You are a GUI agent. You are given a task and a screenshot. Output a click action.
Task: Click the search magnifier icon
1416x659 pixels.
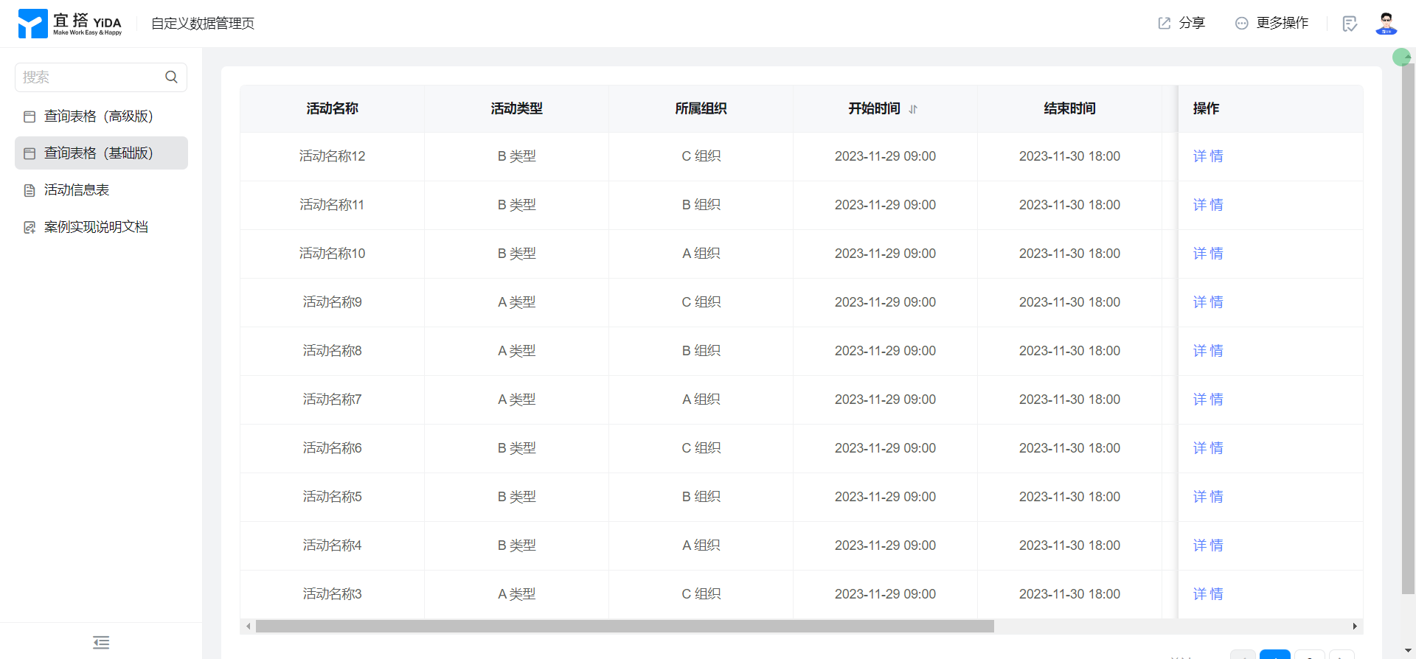coord(171,77)
